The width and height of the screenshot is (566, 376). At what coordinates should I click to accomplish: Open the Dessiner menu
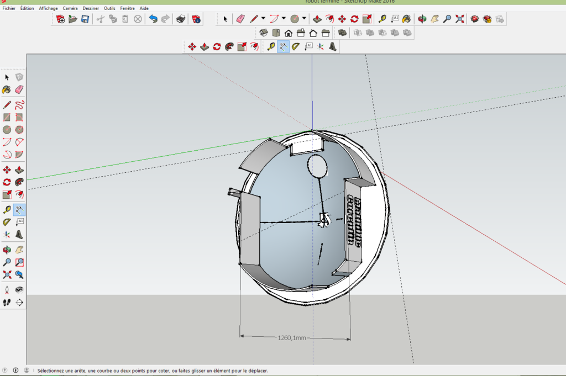91,8
